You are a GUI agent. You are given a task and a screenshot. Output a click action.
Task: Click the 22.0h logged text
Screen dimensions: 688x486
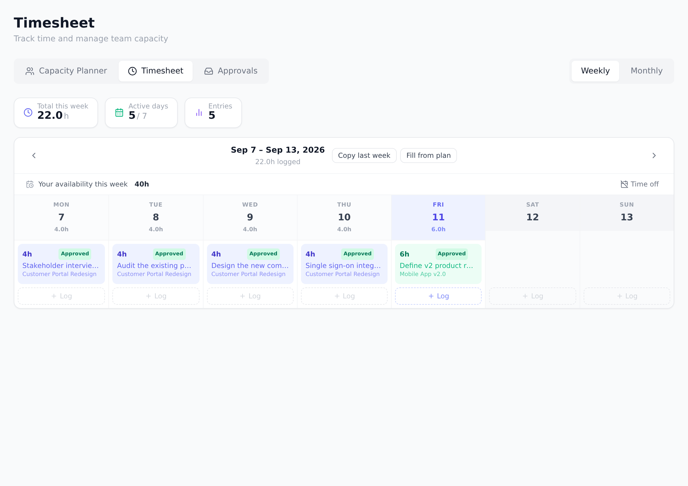278,162
